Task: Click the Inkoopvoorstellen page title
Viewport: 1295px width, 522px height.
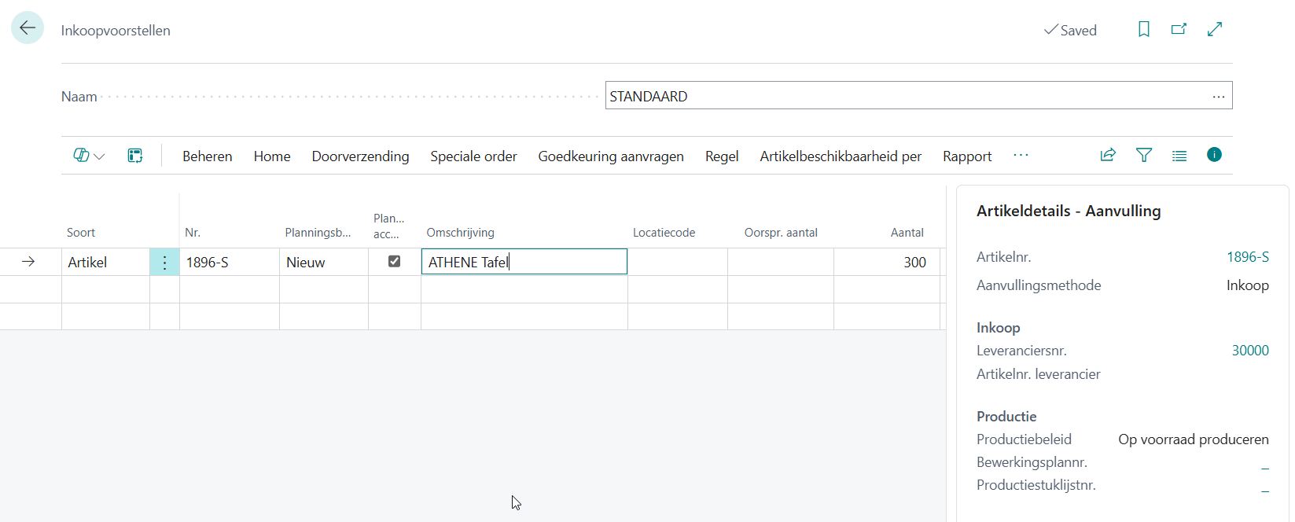Action: (x=116, y=31)
